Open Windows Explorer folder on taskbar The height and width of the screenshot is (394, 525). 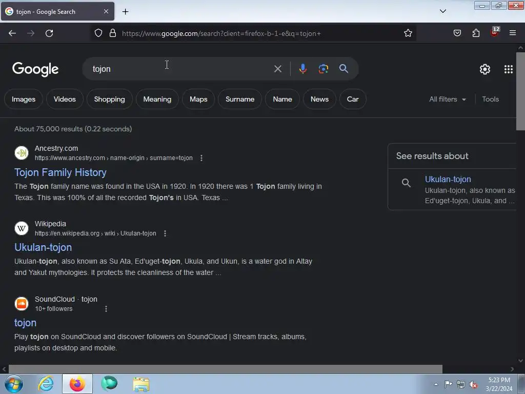click(141, 384)
